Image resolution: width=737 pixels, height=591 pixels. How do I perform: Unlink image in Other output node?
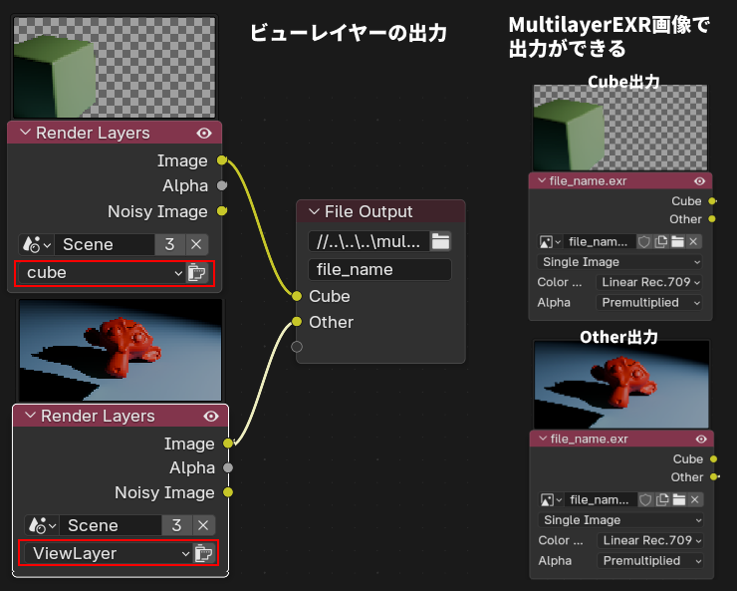tap(694, 499)
